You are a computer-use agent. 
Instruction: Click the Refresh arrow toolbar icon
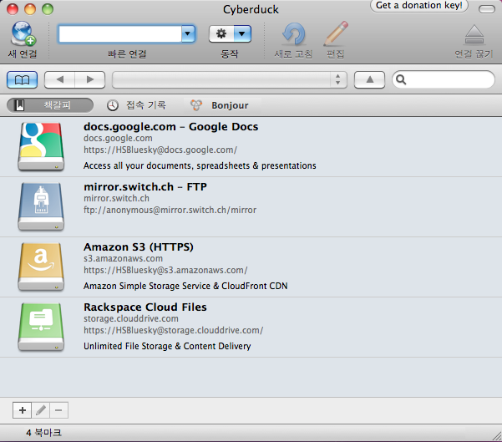[x=293, y=34]
